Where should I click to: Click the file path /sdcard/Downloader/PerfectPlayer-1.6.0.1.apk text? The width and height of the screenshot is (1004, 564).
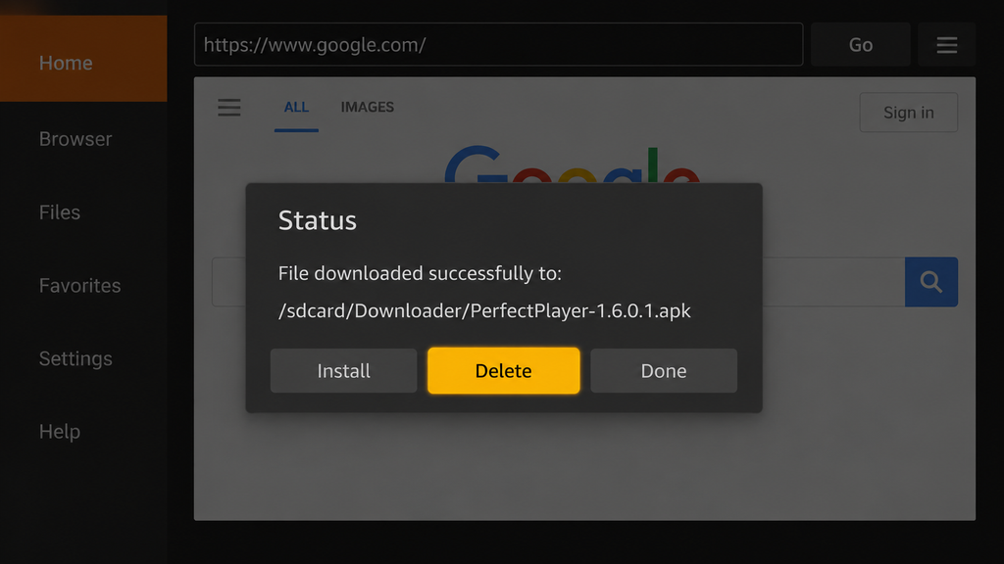pos(484,310)
